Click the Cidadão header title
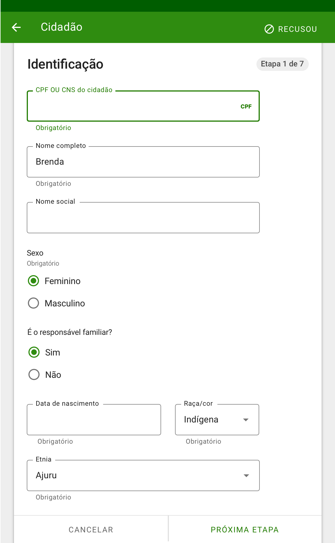The width and height of the screenshot is (335, 543). (x=62, y=27)
